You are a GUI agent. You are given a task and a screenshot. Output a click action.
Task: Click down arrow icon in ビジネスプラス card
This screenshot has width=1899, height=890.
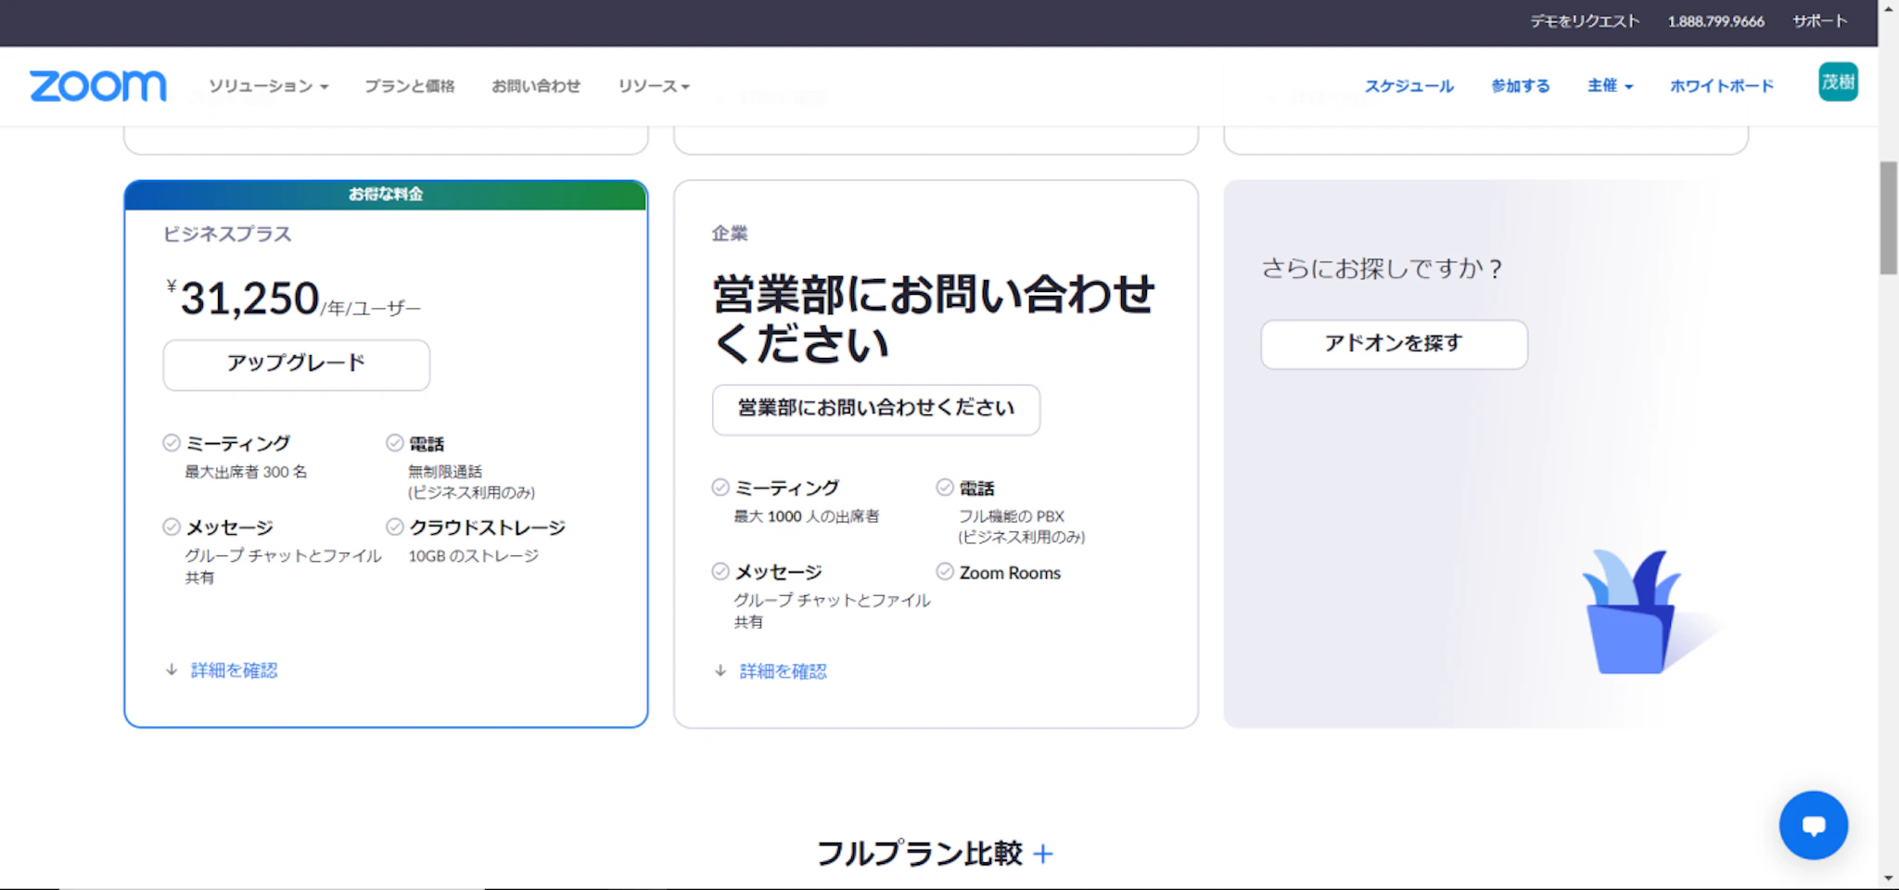[172, 670]
